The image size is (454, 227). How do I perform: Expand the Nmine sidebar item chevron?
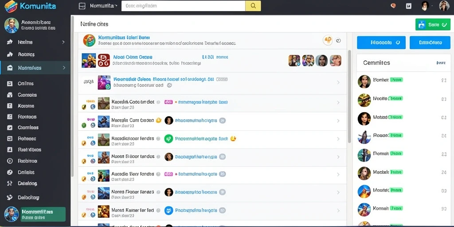tap(63, 42)
